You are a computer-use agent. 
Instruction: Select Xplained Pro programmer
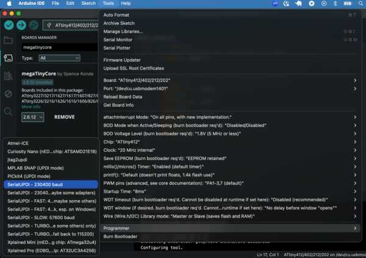pyautogui.click(x=51, y=251)
